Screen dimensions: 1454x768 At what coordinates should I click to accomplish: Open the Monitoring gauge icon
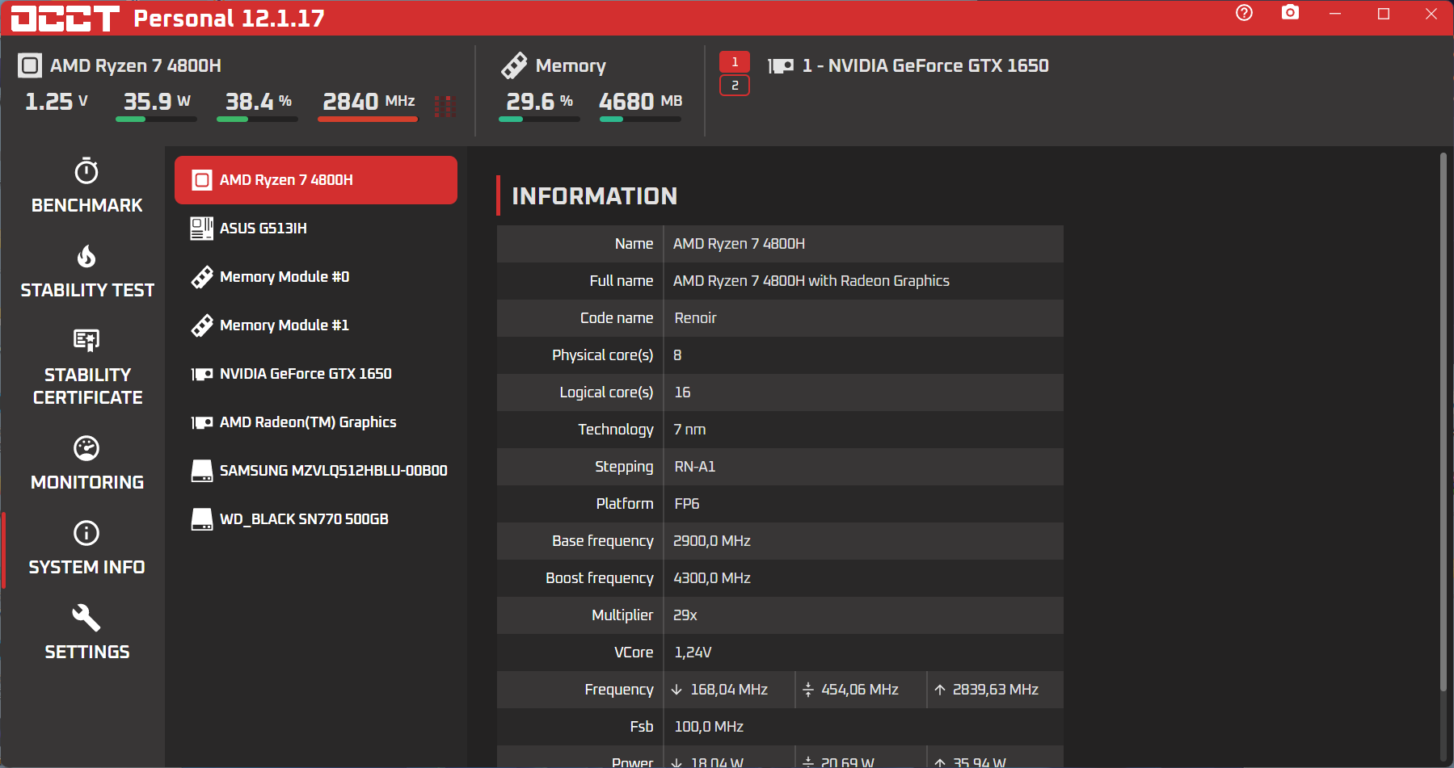86,448
